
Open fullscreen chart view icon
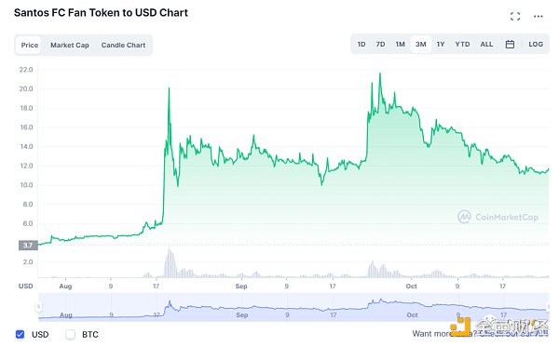(x=515, y=17)
